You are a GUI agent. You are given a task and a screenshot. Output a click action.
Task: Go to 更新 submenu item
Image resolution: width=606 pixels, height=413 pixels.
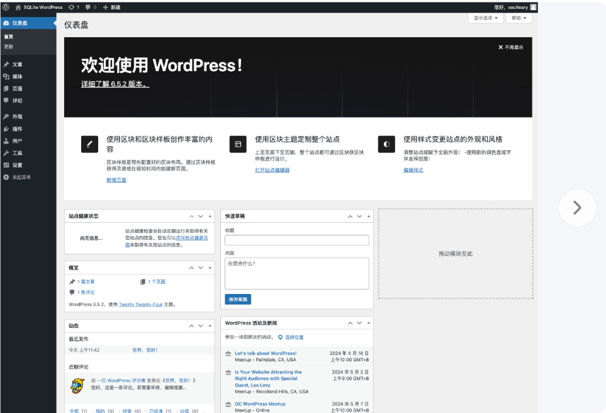[x=9, y=47]
